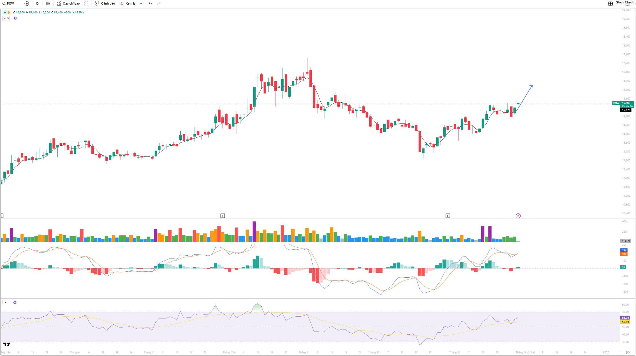Toggle collapse chevron in RSI pane
The image size is (636, 356).
[x=6, y=302]
